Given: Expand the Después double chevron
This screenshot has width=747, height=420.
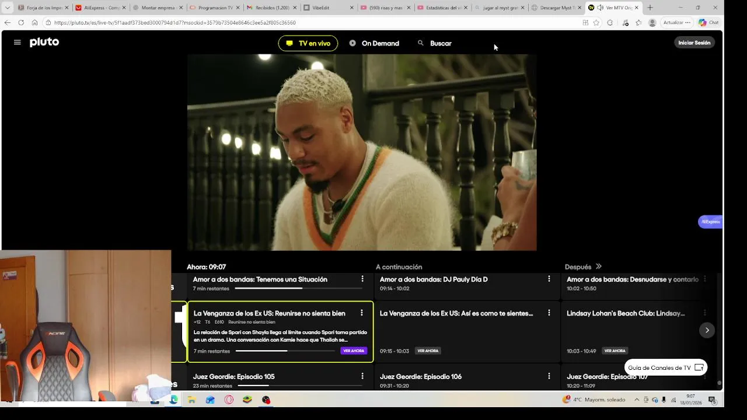Looking at the screenshot, I should [598, 267].
